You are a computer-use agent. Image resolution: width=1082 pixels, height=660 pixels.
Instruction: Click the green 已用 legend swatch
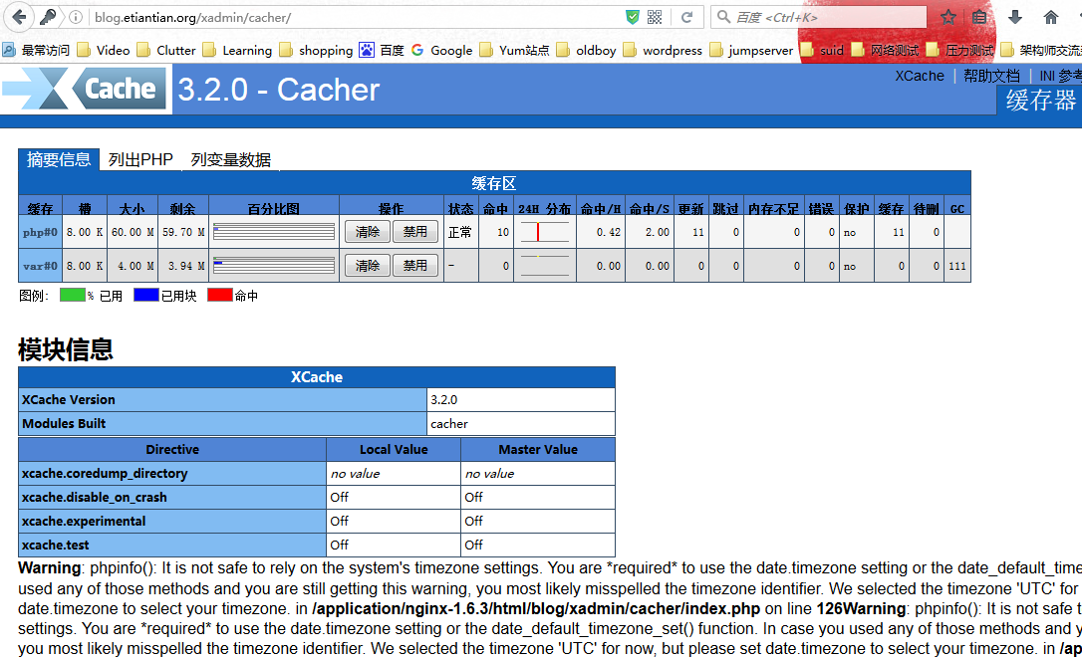(73, 296)
